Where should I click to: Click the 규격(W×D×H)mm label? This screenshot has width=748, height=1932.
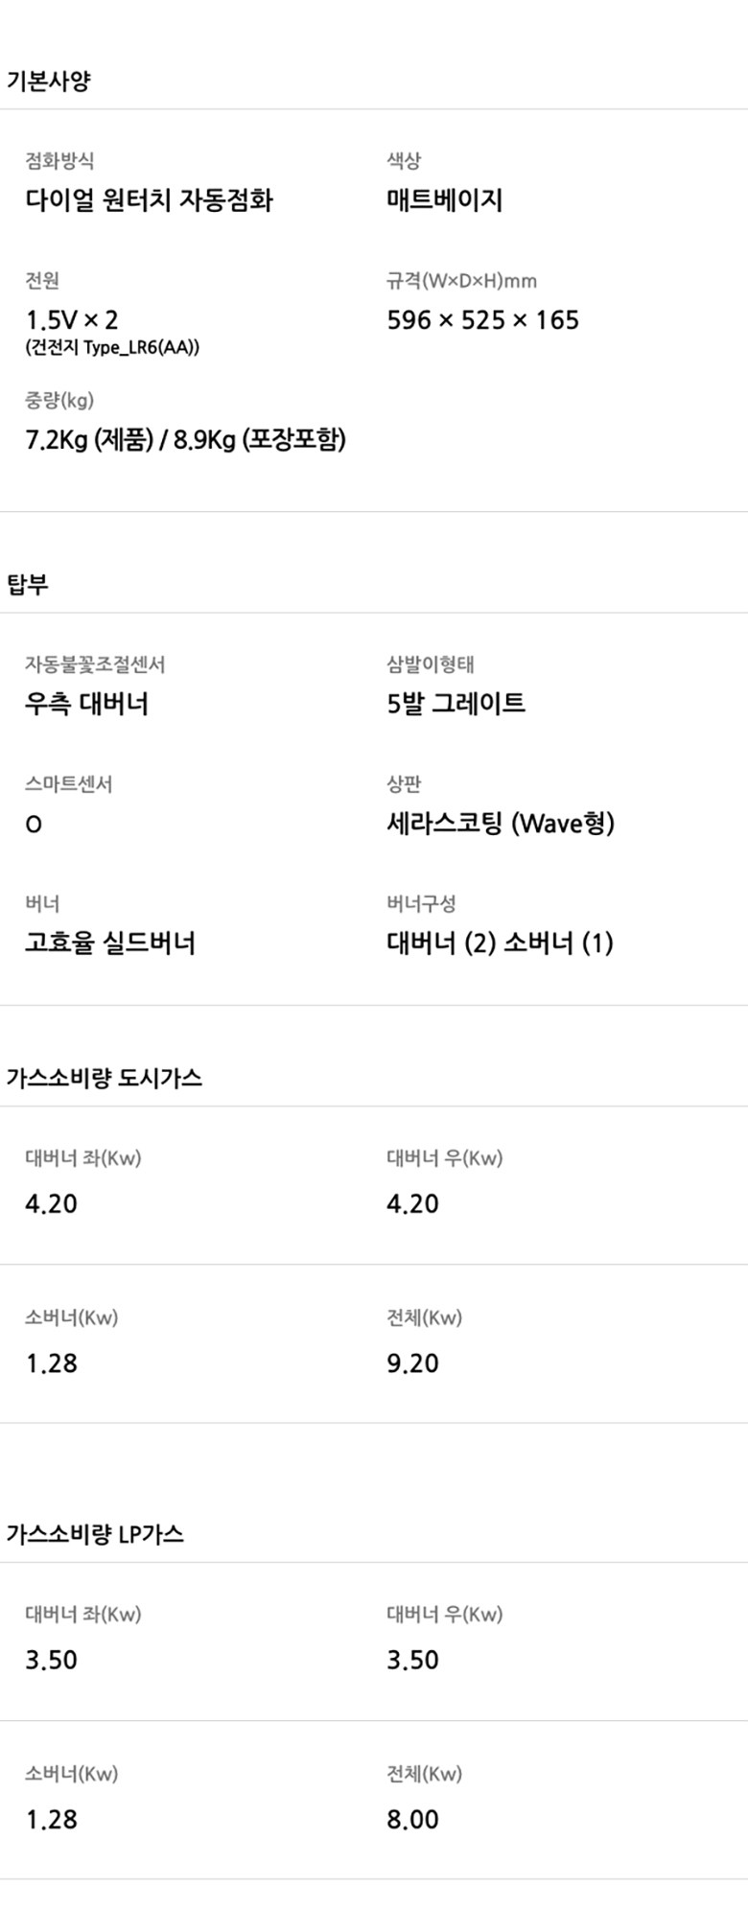(461, 281)
